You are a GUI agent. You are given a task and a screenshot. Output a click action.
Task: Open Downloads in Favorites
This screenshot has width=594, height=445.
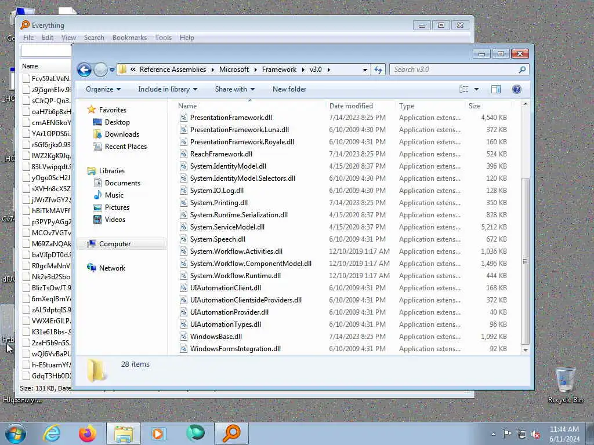(x=122, y=134)
